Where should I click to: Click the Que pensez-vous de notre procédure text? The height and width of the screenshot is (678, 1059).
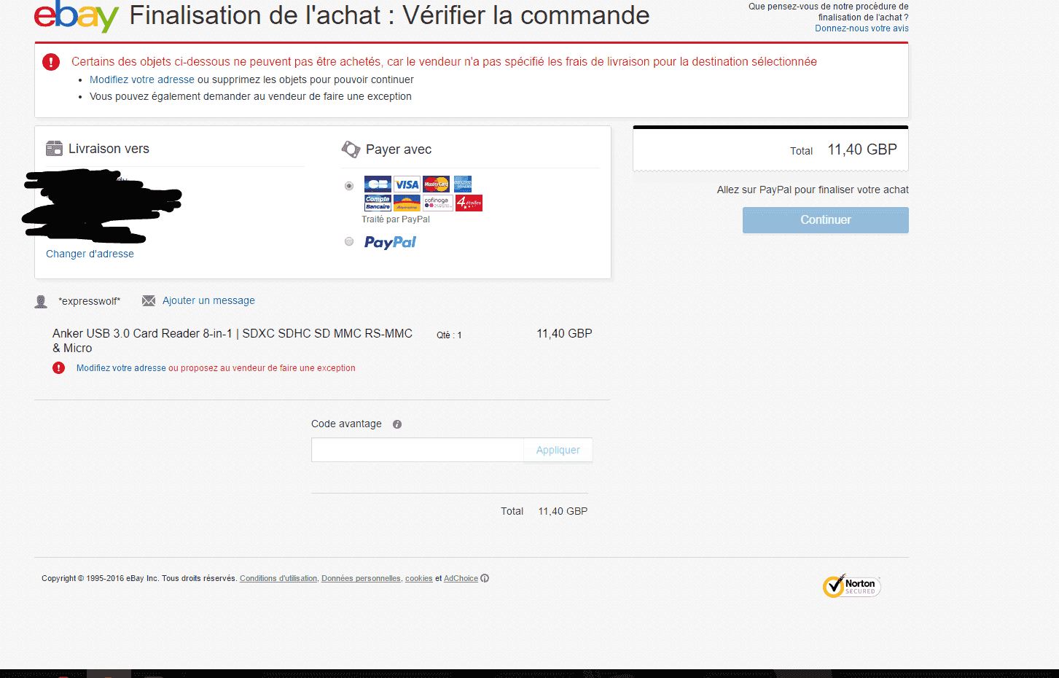pyautogui.click(x=829, y=12)
